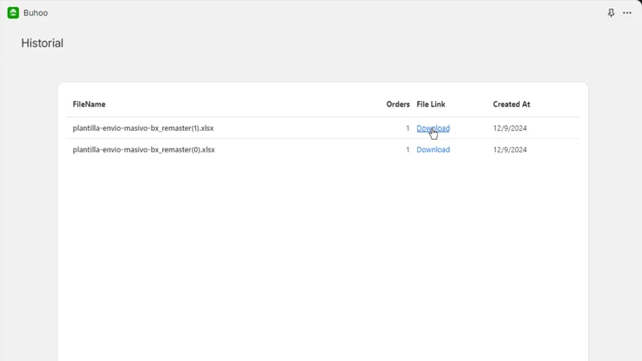Pin the Buhoo app with pin icon

click(611, 13)
